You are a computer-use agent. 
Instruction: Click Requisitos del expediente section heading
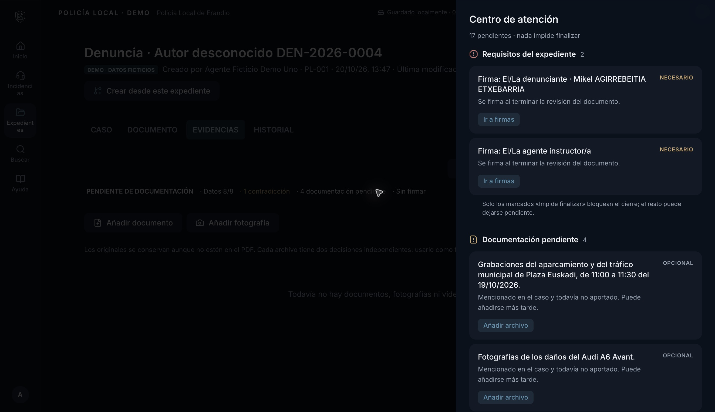coord(529,54)
